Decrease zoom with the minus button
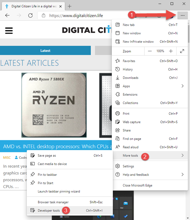 pos(150,51)
